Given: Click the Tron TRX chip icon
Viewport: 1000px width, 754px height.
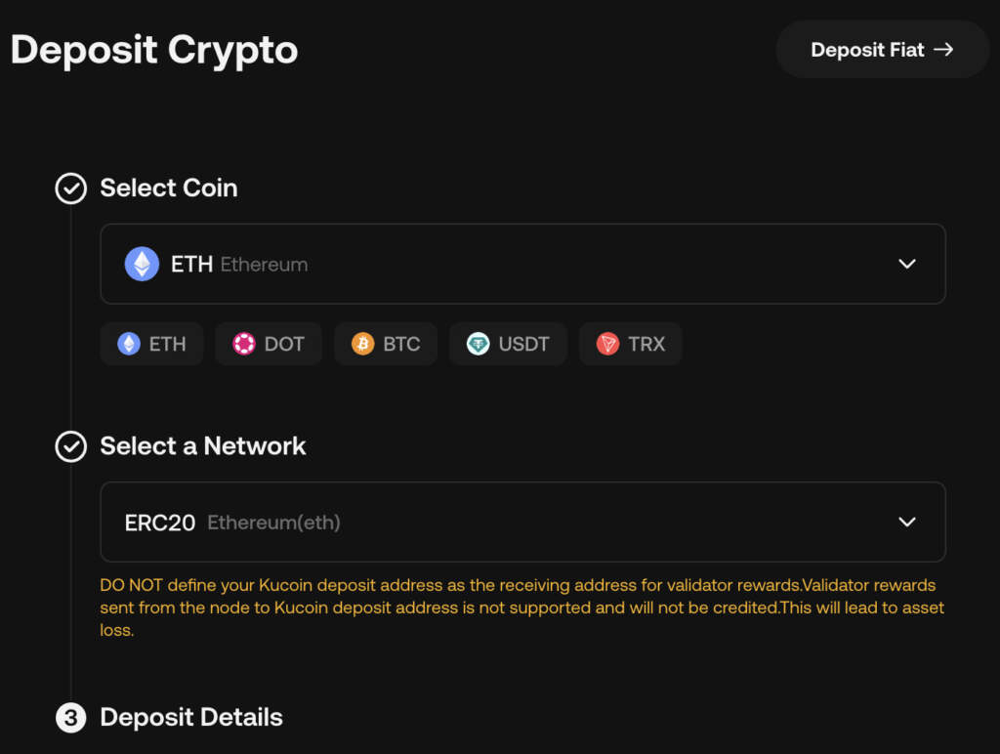Looking at the screenshot, I should (607, 344).
